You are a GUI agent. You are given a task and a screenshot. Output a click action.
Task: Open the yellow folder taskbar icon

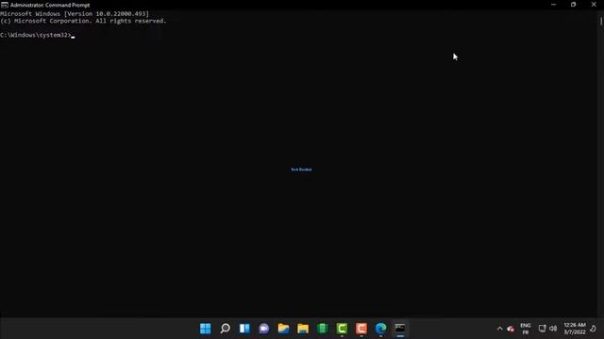coord(303,329)
